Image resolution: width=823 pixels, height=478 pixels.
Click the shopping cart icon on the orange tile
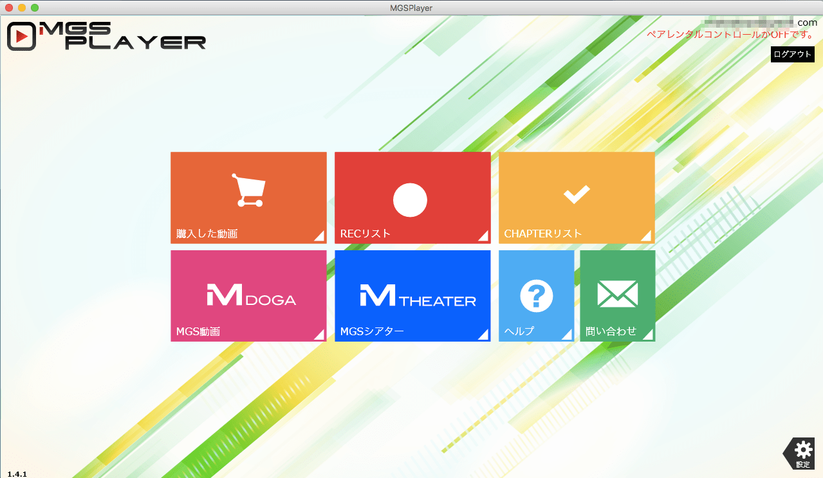[249, 190]
